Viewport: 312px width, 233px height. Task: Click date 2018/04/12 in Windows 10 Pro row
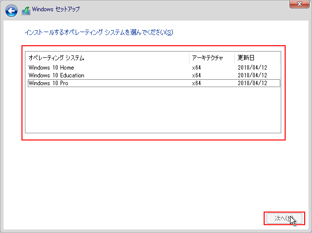pos(252,83)
